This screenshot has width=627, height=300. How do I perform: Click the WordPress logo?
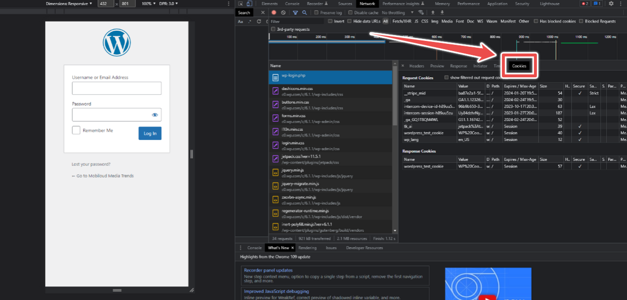[x=117, y=43]
